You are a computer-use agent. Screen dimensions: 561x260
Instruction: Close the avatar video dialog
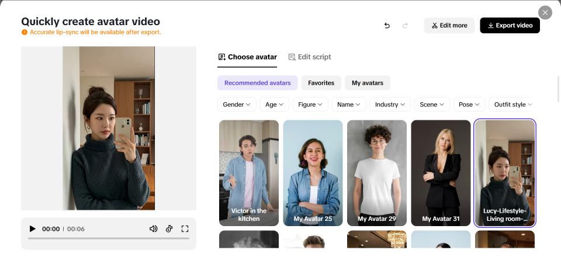(x=545, y=12)
